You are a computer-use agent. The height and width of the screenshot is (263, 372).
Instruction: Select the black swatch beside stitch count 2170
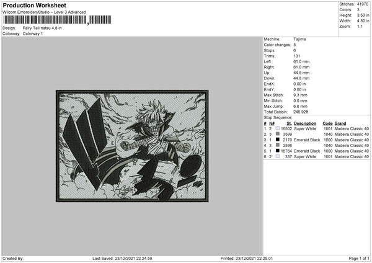click(x=278, y=140)
